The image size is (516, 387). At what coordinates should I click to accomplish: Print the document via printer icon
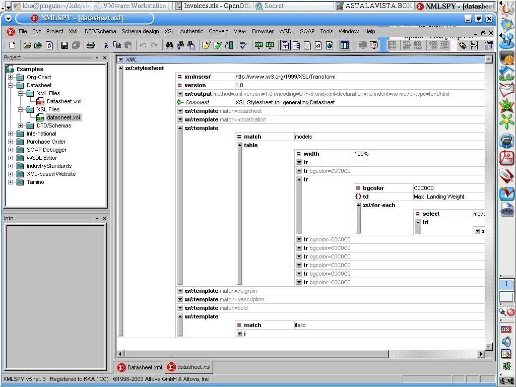[x=91, y=45]
